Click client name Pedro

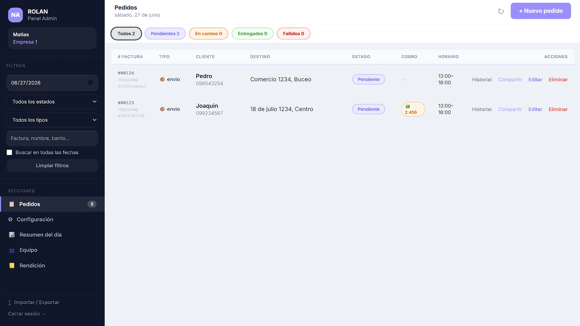[204, 76]
